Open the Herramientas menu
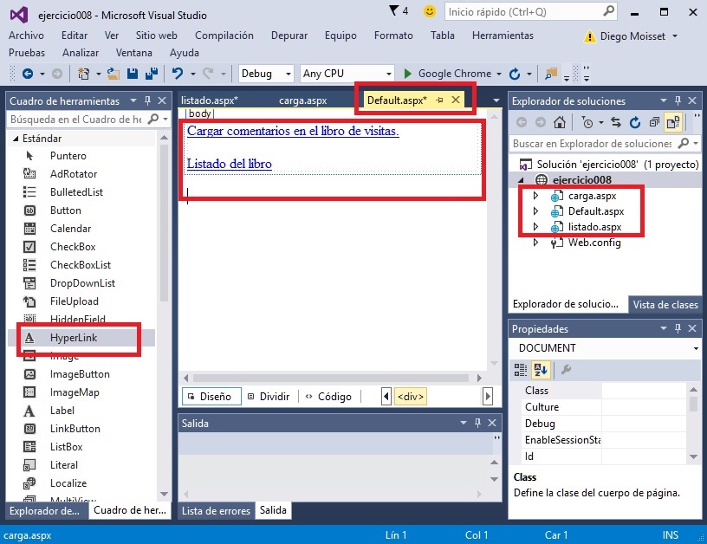The width and height of the screenshot is (707, 544). pos(503,36)
